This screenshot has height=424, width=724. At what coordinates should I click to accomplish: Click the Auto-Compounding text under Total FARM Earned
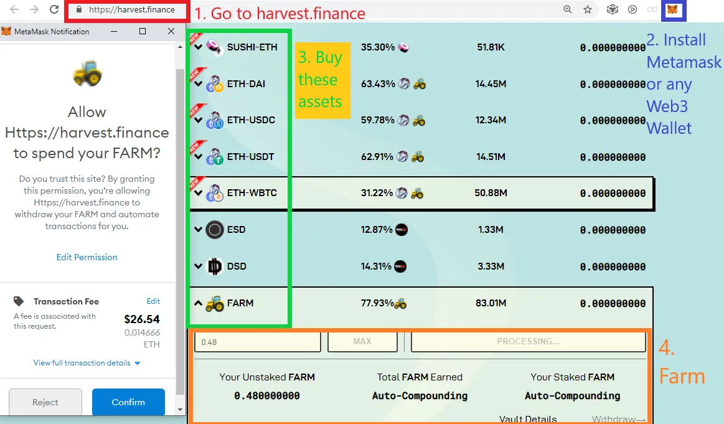[x=420, y=396]
